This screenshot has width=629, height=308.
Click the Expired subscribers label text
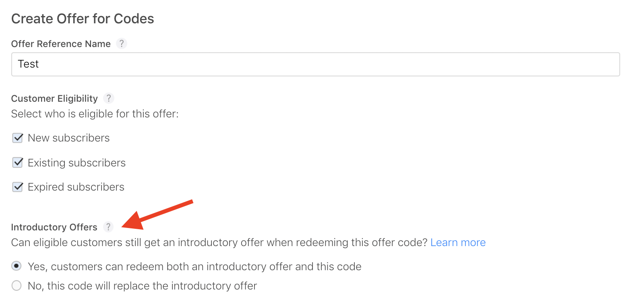76,187
